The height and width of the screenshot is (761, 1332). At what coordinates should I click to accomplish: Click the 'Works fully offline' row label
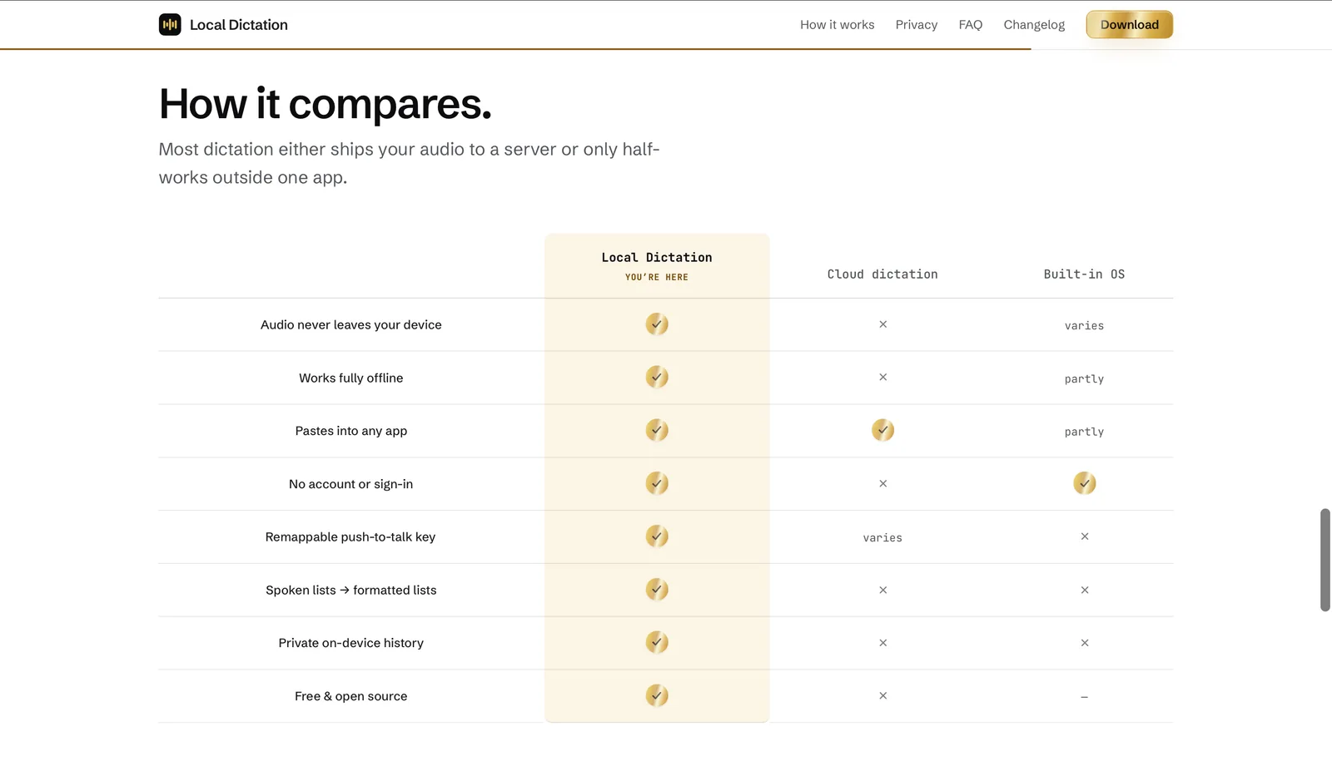(x=351, y=378)
